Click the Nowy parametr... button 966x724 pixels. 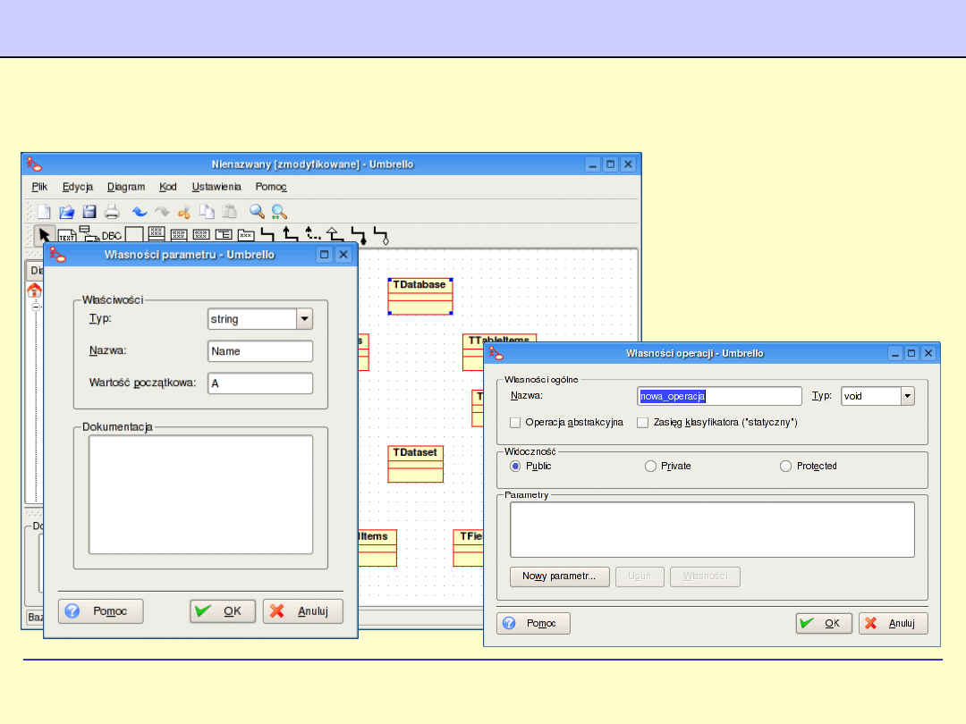tap(559, 577)
